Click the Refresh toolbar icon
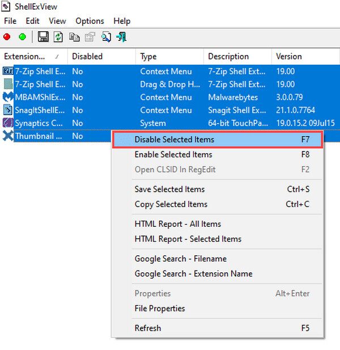This screenshot has height=350, width=340. pyautogui.click(x=58, y=37)
